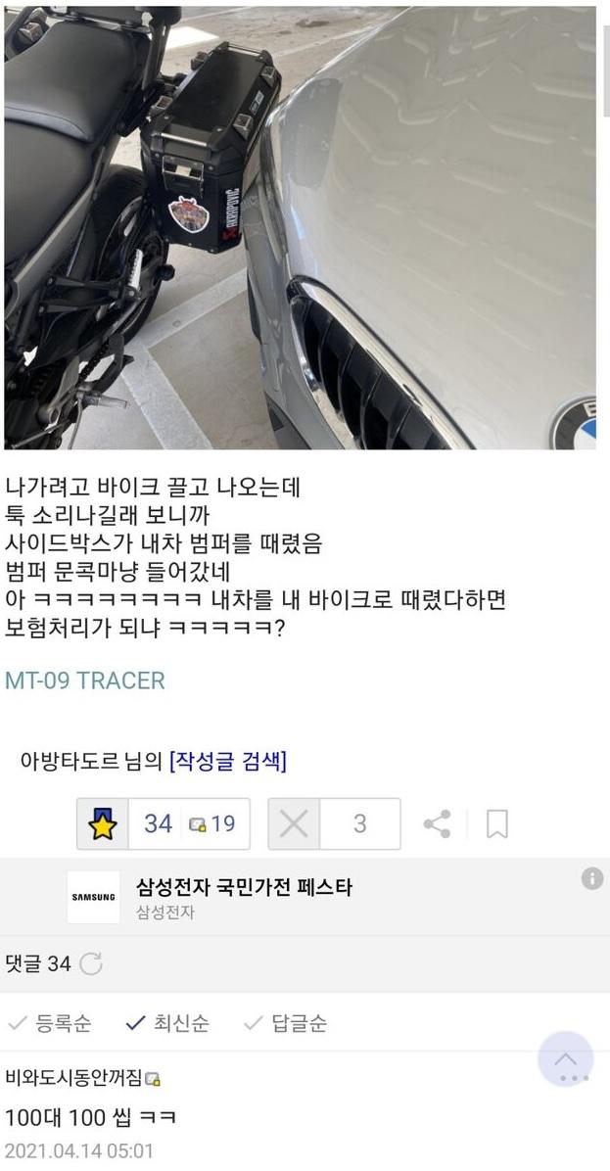Click the recommend count 34
Screen dimensions: 610x1171
point(159,823)
